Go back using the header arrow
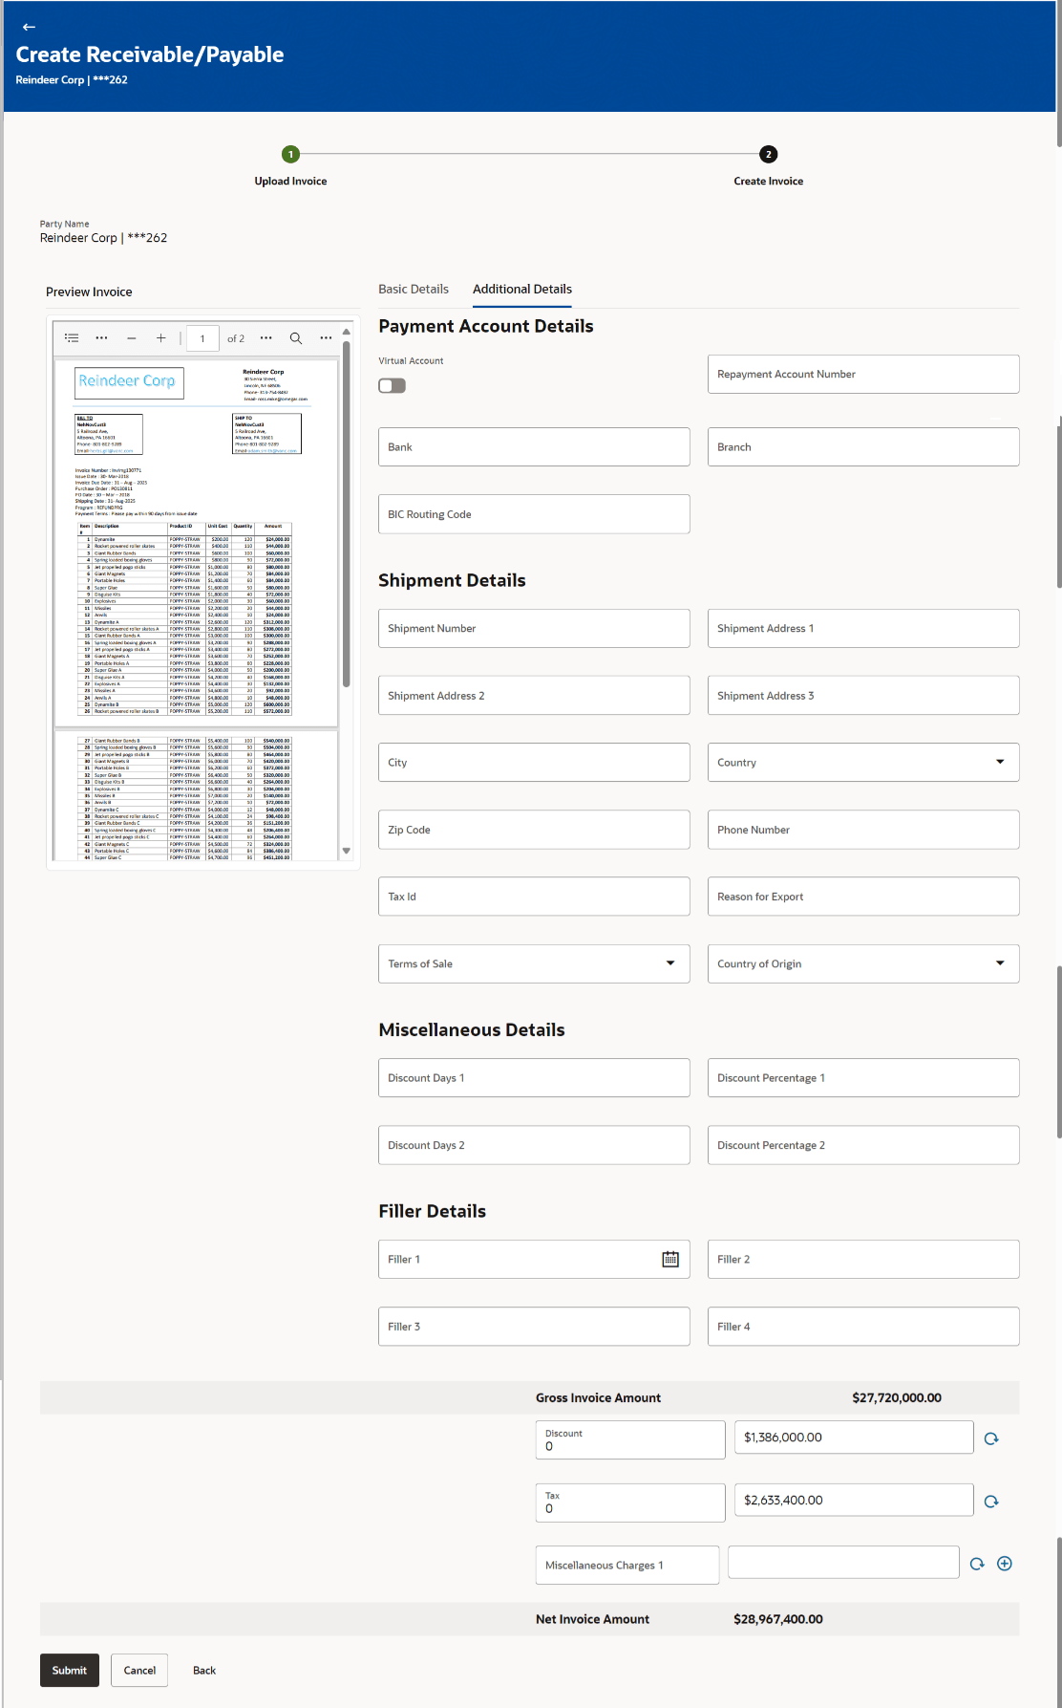The width and height of the screenshot is (1062, 1708). pos(29,27)
